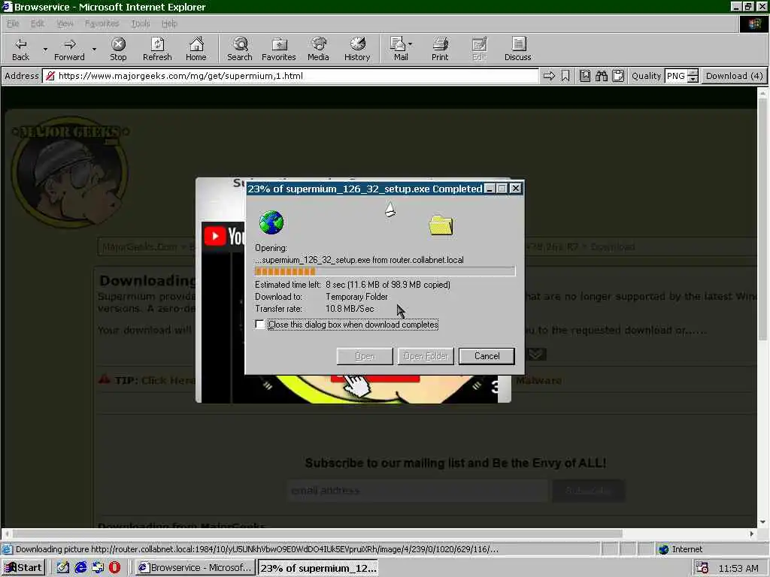Click the Windows flag logo at top right
The image size is (770, 577).
point(753,23)
